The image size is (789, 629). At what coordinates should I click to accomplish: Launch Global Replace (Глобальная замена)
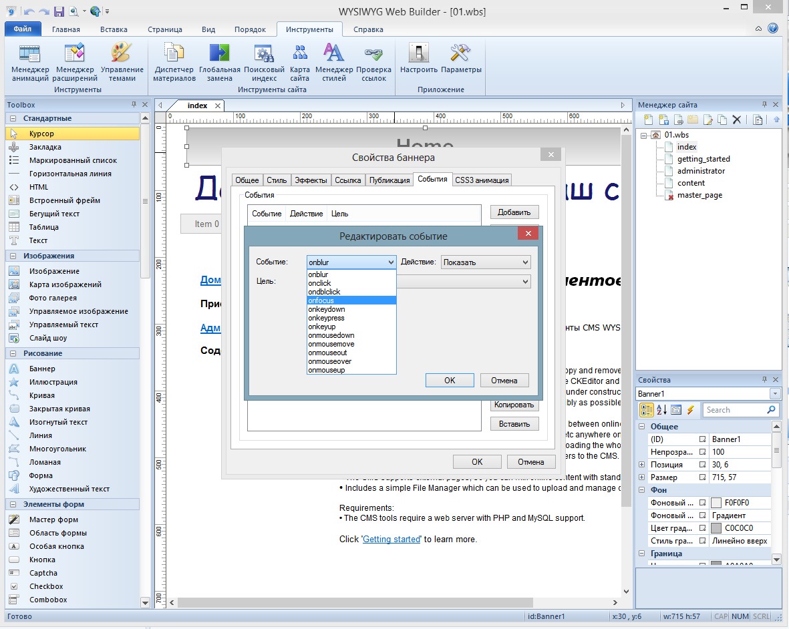[x=219, y=63]
